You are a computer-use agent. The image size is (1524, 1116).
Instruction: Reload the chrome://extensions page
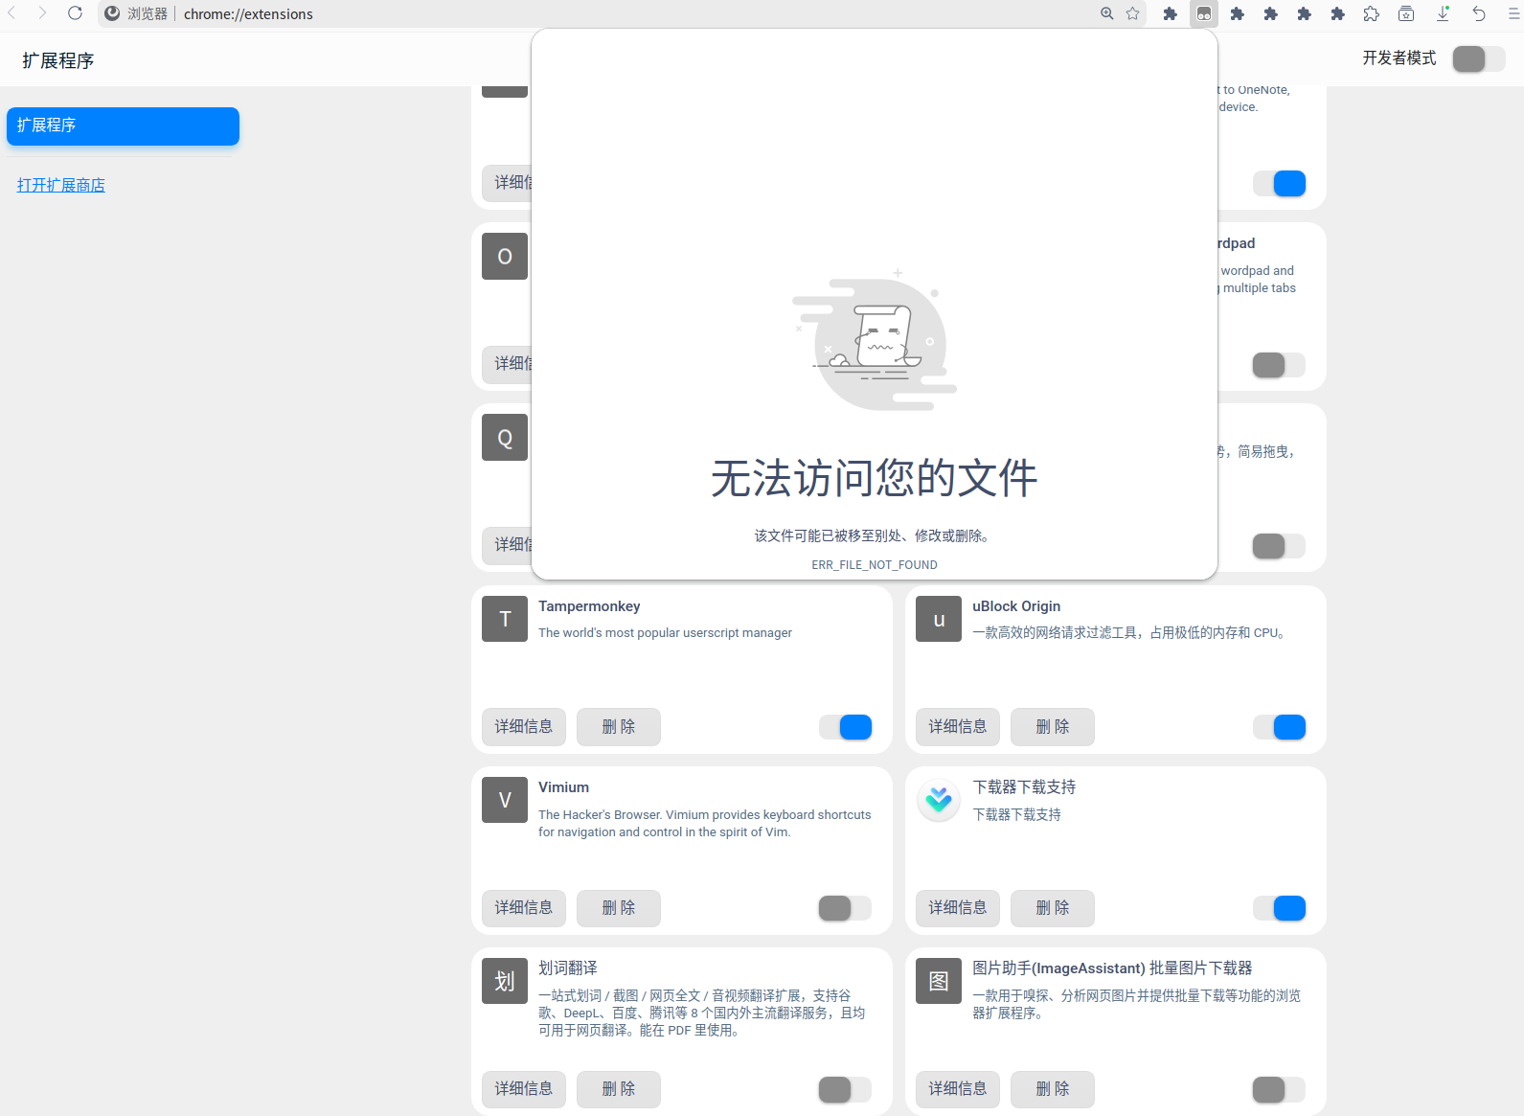75,13
